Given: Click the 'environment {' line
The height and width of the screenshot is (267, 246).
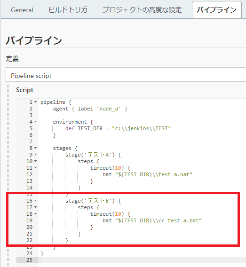Looking at the screenshot, I should click(x=73, y=122).
